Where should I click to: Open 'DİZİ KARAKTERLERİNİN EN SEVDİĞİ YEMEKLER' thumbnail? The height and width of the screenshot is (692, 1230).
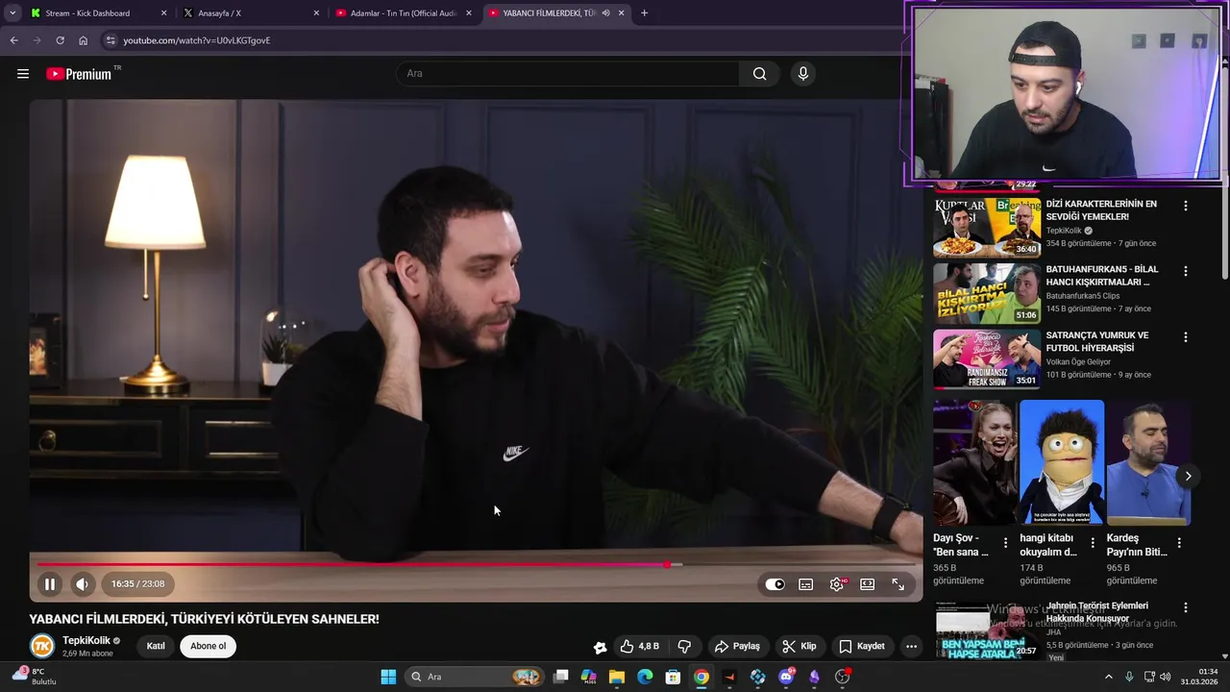click(x=987, y=228)
